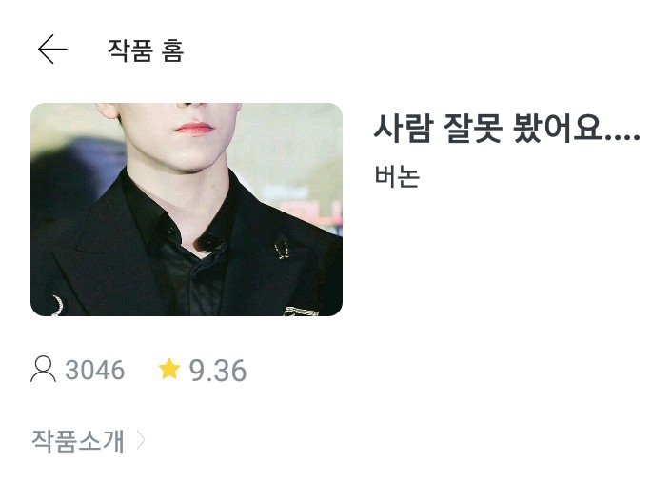Show the work description under 작품소개
671x504 pixels.
tap(78, 440)
